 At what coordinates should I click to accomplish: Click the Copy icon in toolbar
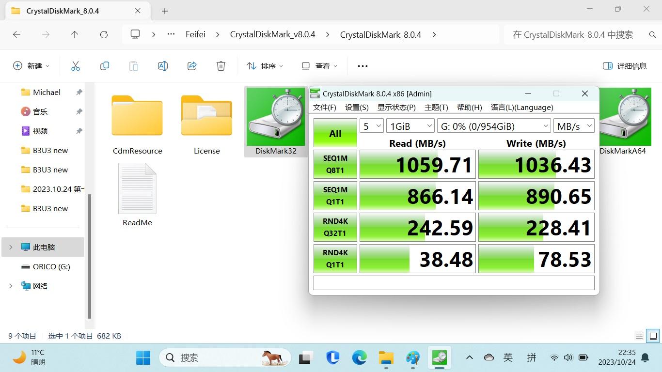[x=105, y=66]
